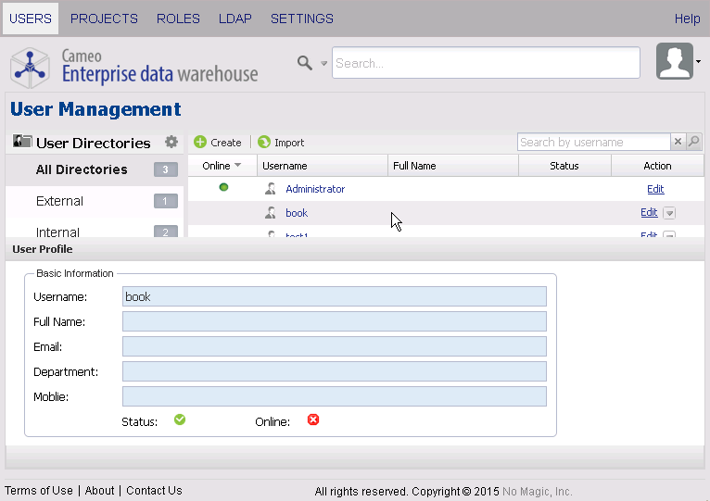
Task: Open the account menu arrow beside avatar
Action: click(x=698, y=63)
